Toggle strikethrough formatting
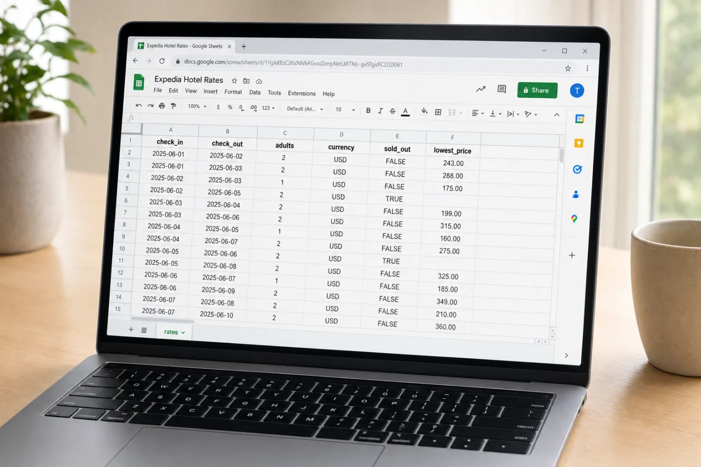Viewport: 701px width, 467px height. point(392,111)
